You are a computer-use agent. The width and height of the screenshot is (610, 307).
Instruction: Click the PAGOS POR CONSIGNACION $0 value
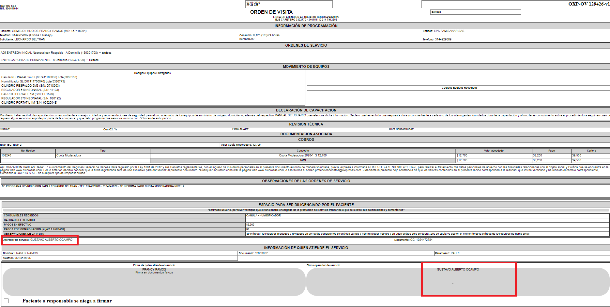[x=427, y=229]
